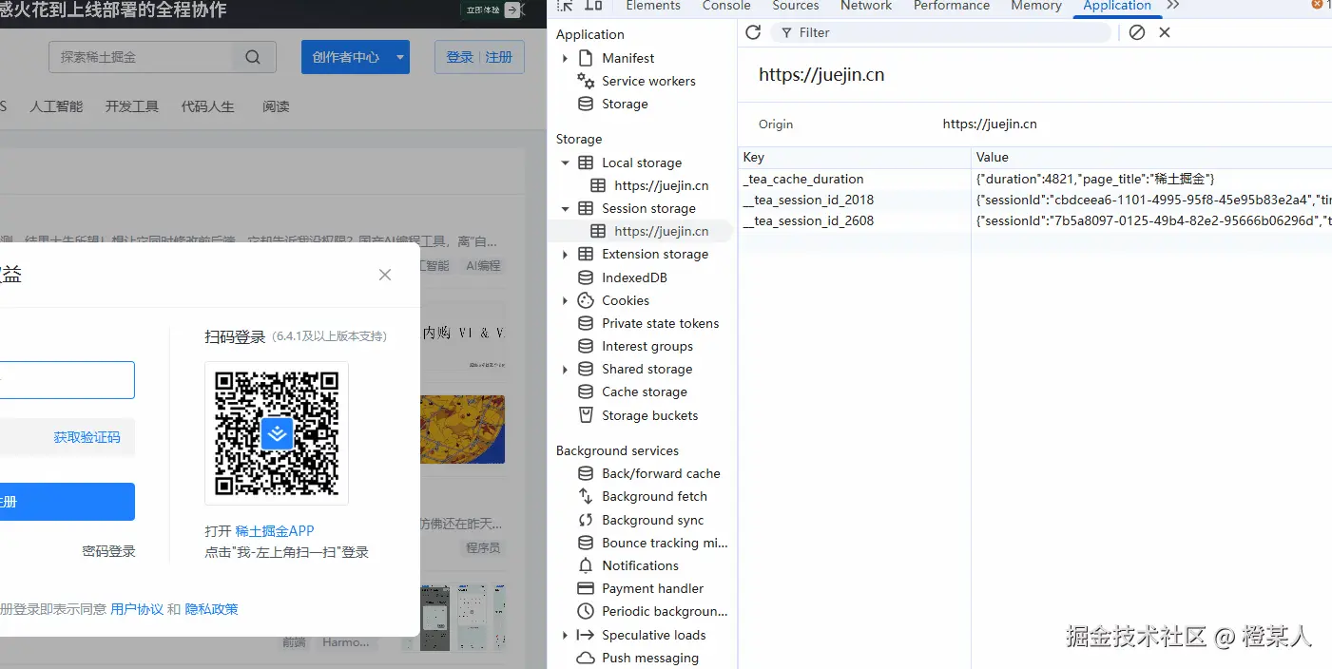Viewport: 1332px width, 669px height.
Task: Select the Local storage tree item
Action: [642, 162]
